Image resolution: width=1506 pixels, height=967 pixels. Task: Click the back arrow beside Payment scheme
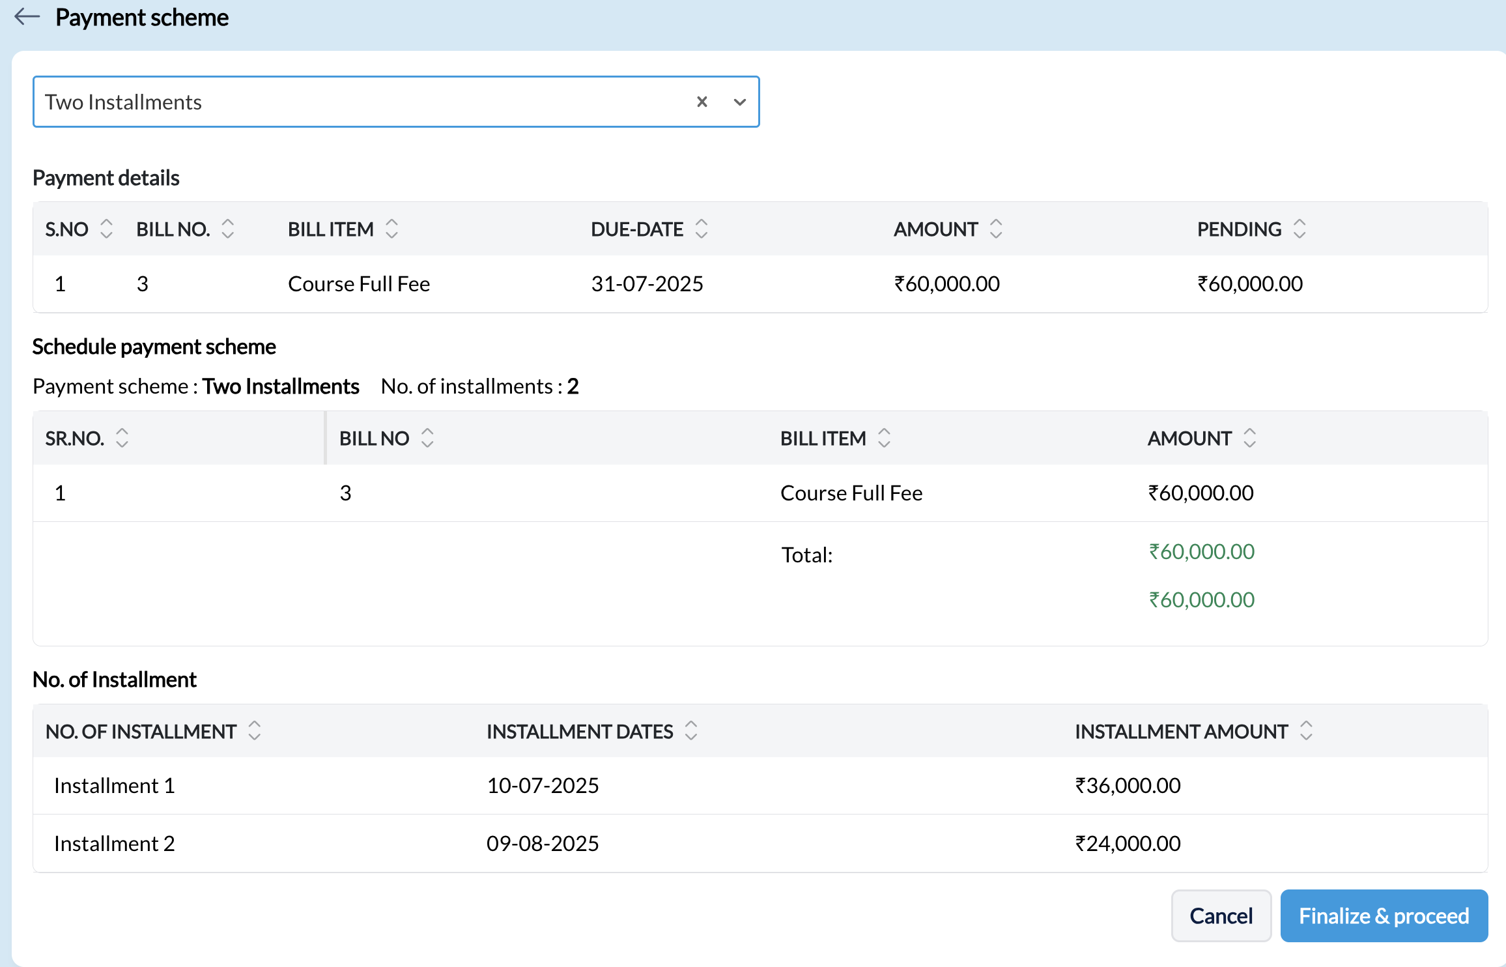[27, 17]
